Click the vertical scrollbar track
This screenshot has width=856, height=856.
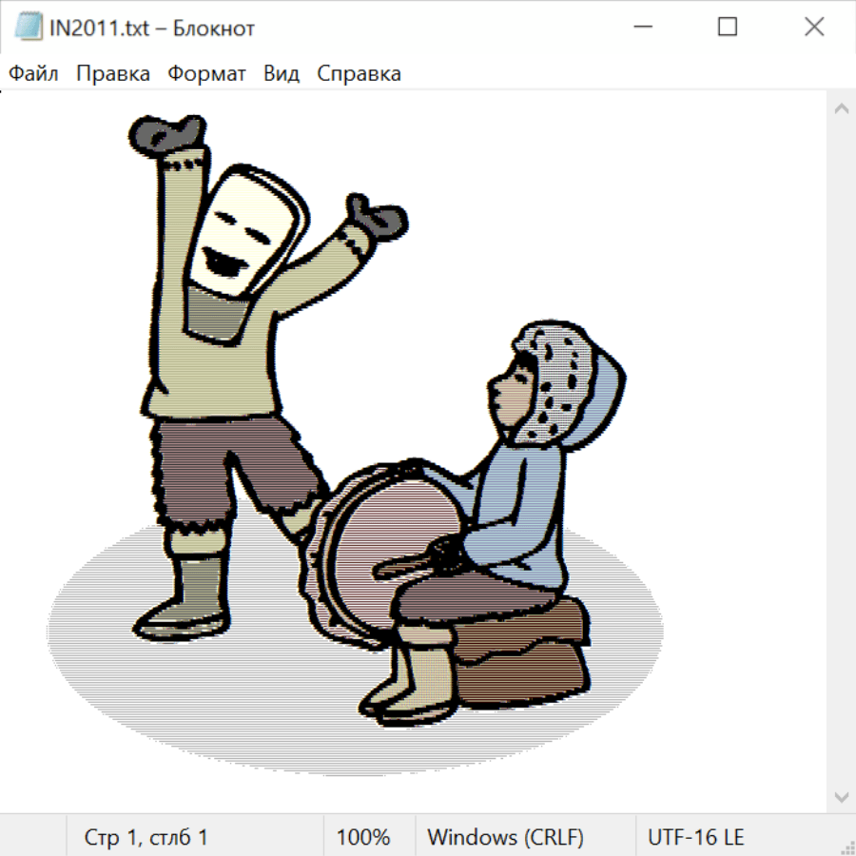coord(841,452)
